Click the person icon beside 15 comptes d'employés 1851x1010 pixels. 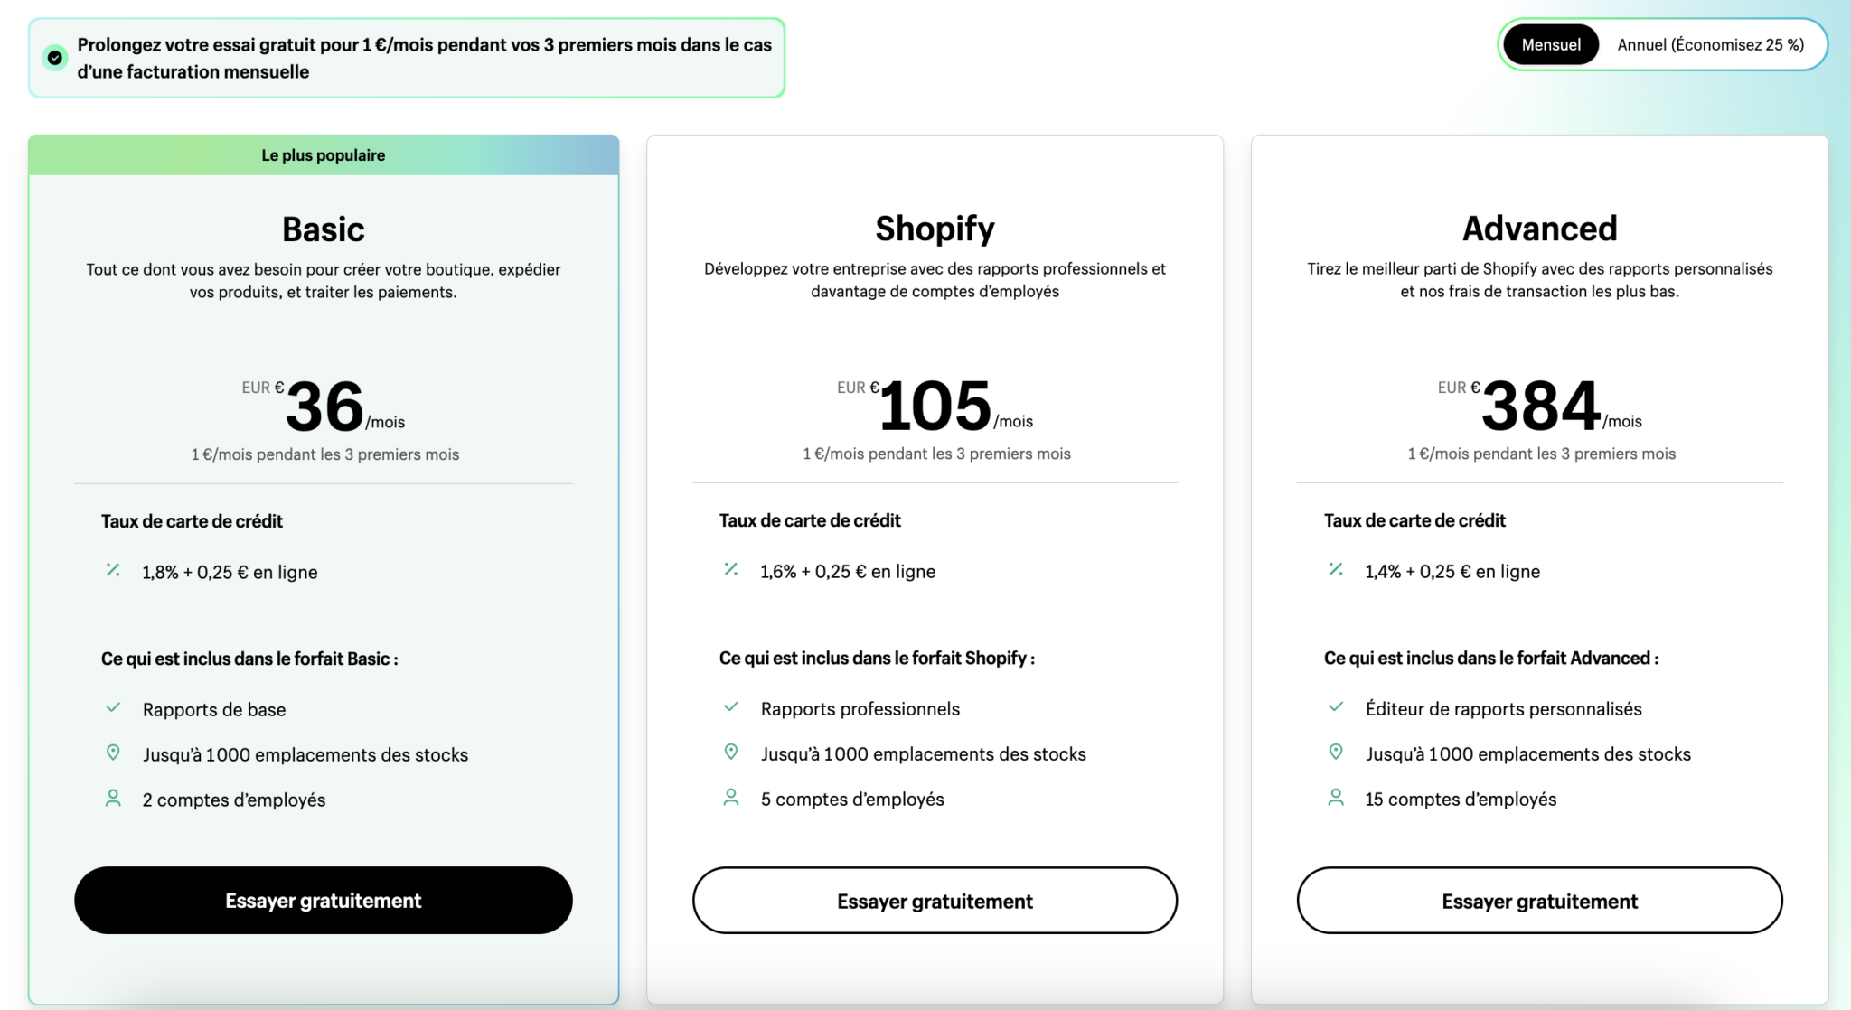1336,798
